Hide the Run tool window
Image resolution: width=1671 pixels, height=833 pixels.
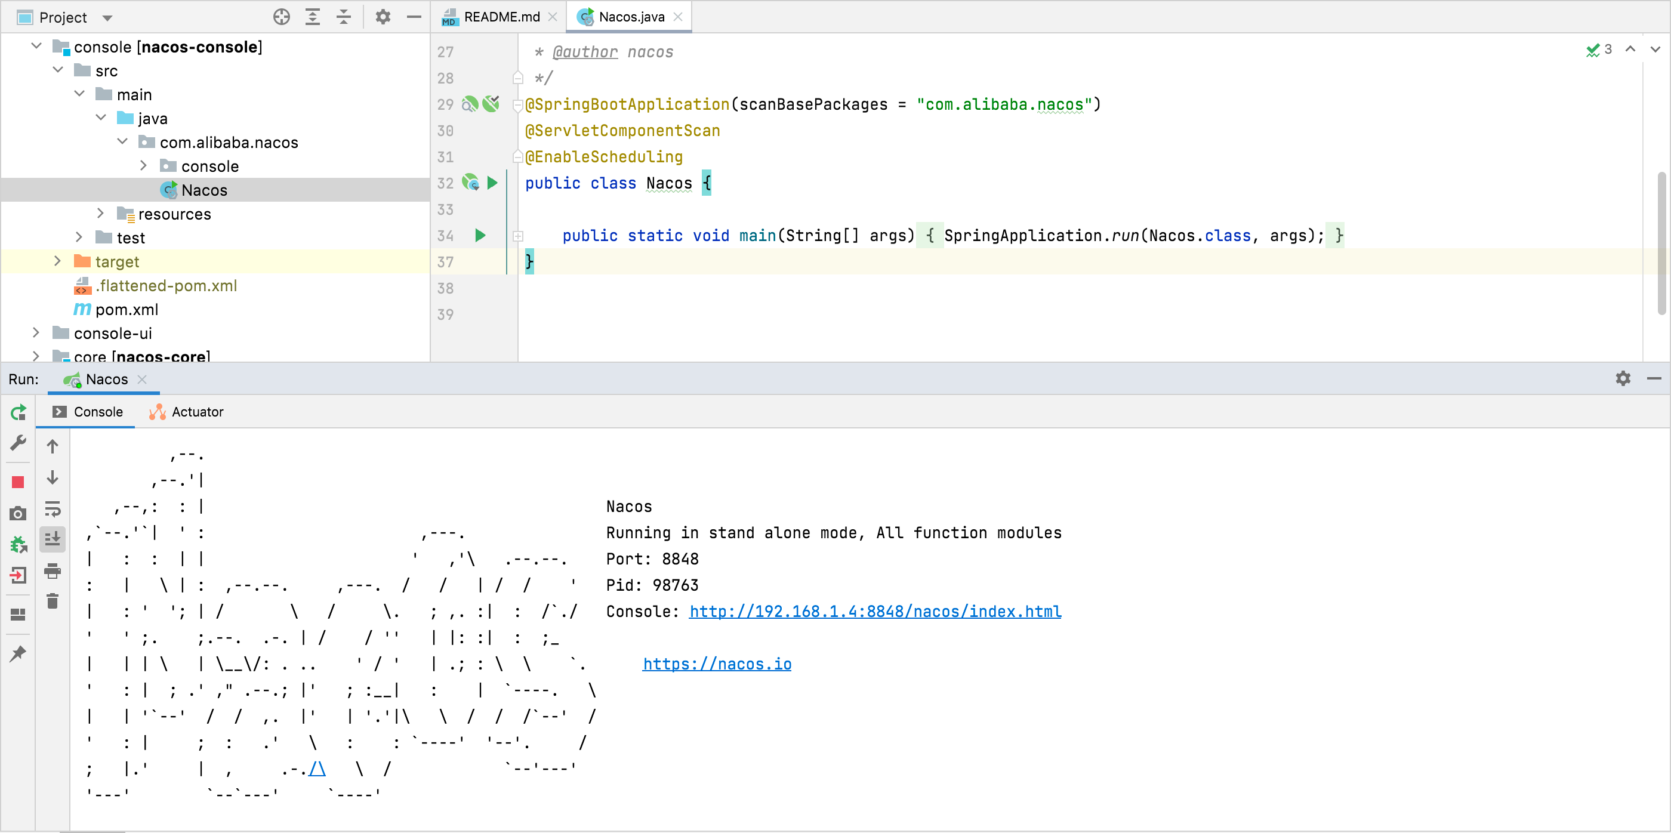1654,378
